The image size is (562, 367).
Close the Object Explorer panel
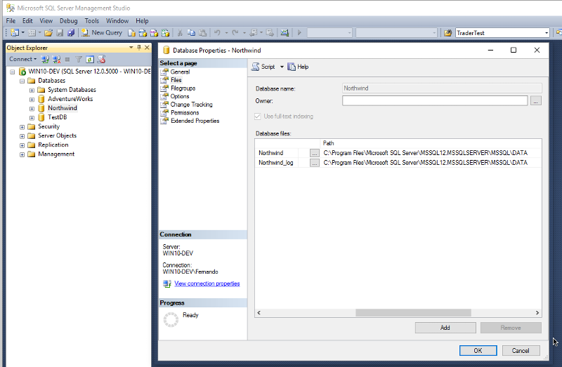147,47
